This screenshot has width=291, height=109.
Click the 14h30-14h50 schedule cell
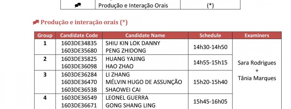pyautogui.click(x=210, y=47)
